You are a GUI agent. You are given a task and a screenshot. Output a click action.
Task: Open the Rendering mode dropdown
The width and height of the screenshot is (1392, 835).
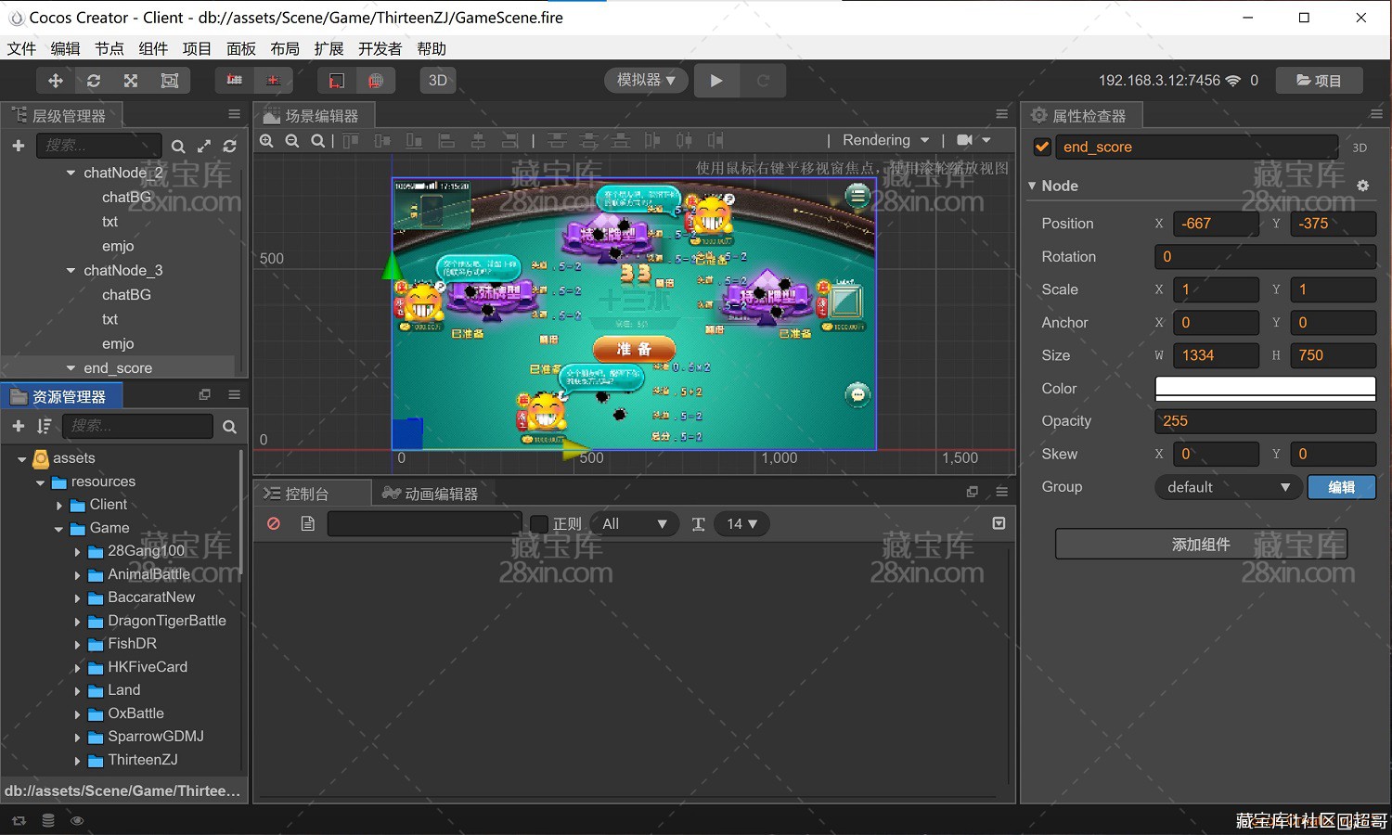[885, 140]
